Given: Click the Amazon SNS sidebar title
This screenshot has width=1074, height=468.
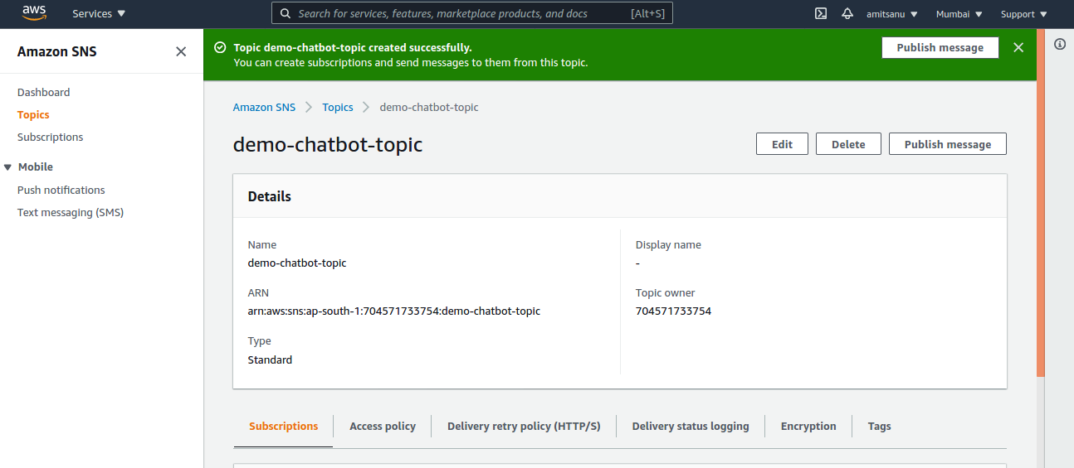Looking at the screenshot, I should (57, 51).
